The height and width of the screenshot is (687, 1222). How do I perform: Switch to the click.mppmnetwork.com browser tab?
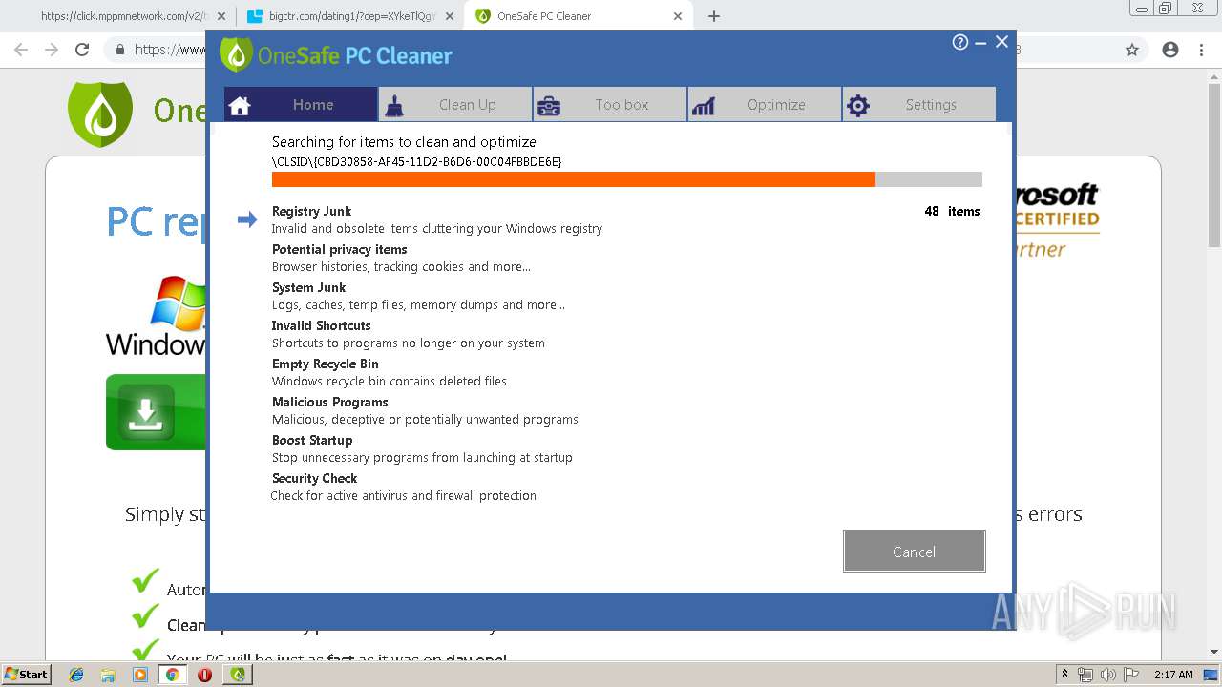pos(125,16)
